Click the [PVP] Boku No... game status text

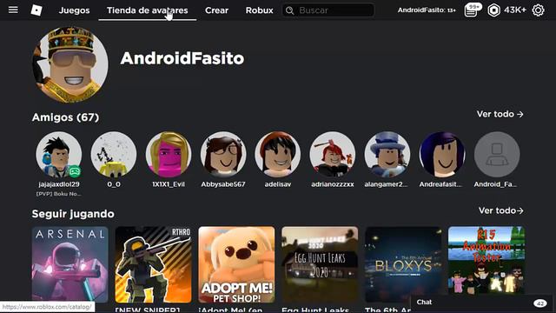59,194
